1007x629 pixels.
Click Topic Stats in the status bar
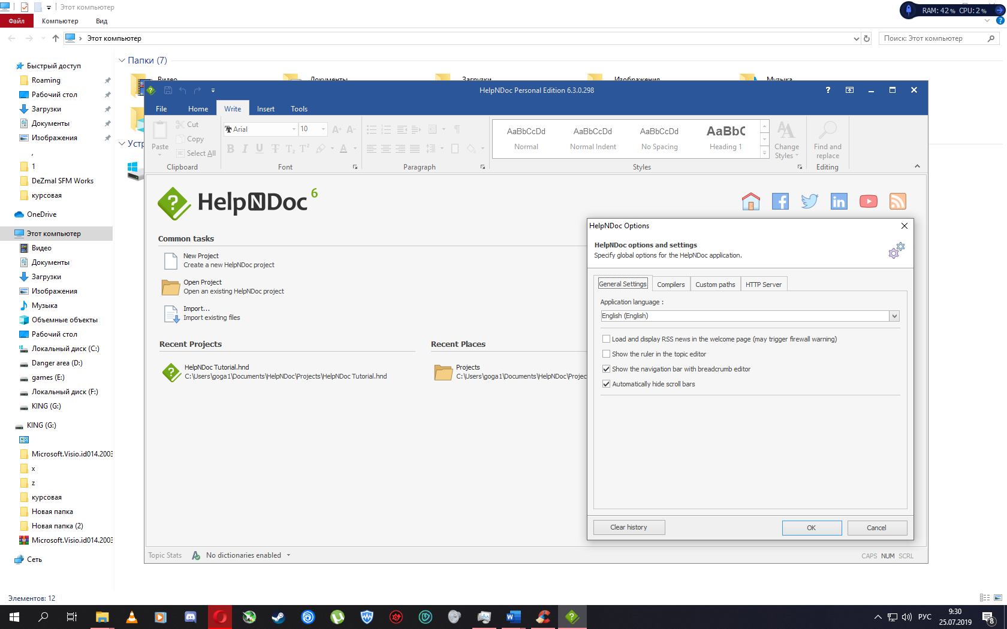pos(165,555)
